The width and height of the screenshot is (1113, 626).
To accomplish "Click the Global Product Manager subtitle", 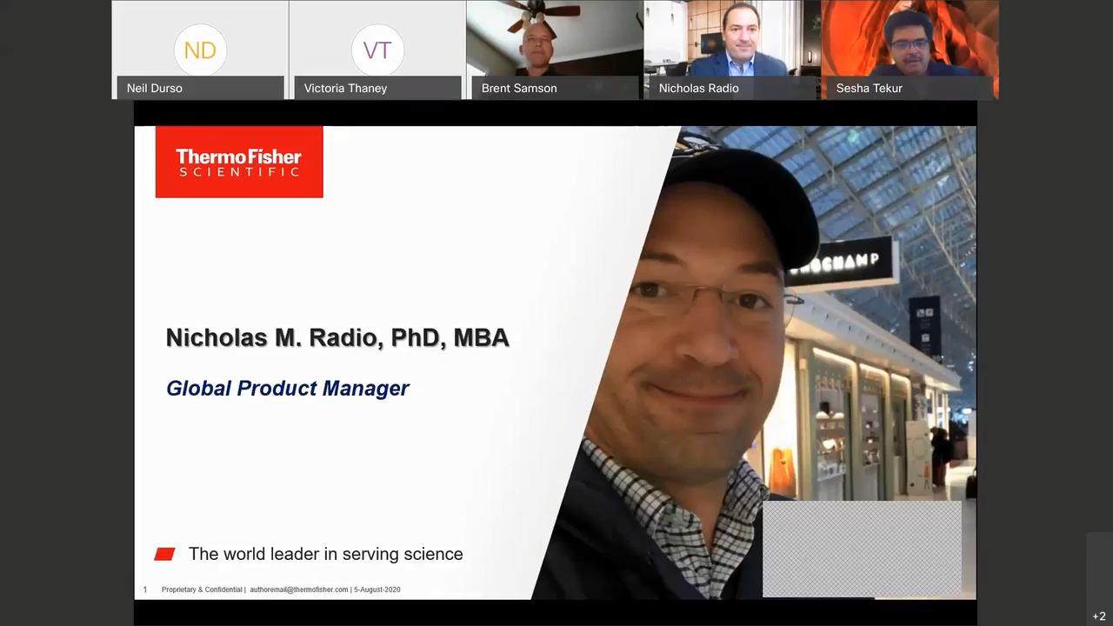I will click(x=287, y=388).
